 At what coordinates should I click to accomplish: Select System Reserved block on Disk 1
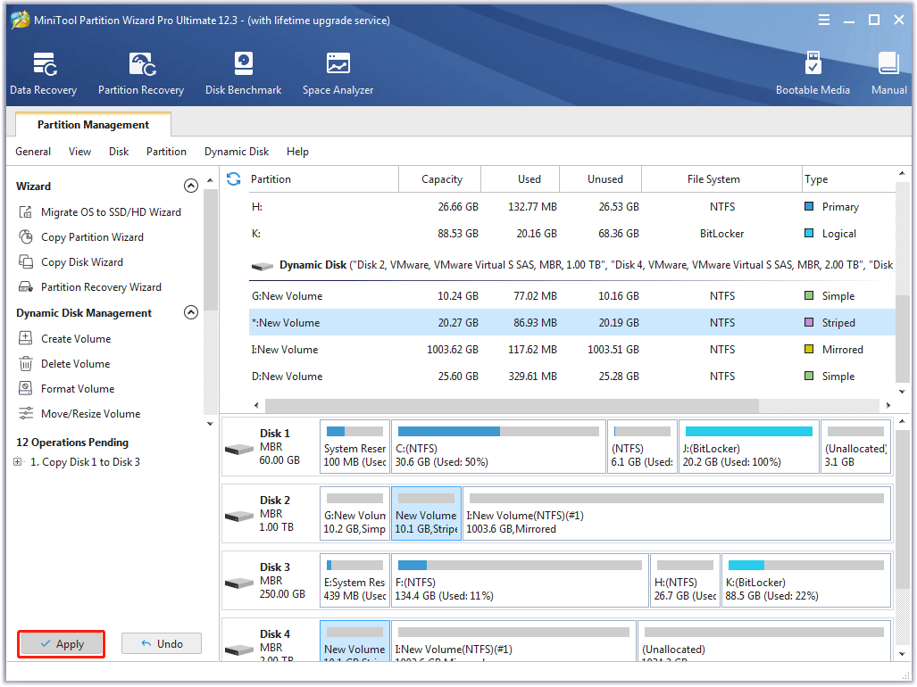point(355,447)
